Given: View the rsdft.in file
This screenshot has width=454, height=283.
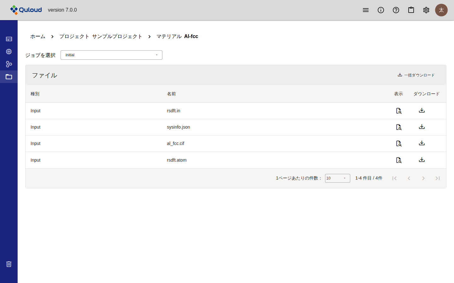Looking at the screenshot, I should click(x=399, y=111).
